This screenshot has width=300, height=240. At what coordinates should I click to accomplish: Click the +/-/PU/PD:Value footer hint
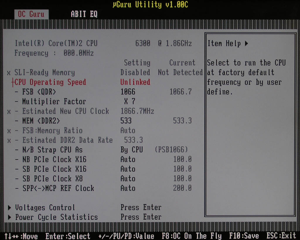coord(126,236)
